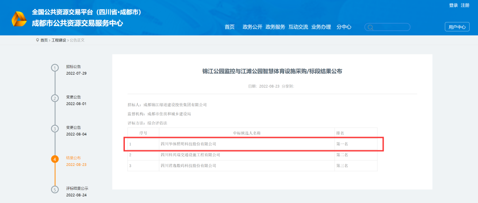Open the 政务服务 menu item
This screenshot has height=203, width=478.
click(x=275, y=27)
